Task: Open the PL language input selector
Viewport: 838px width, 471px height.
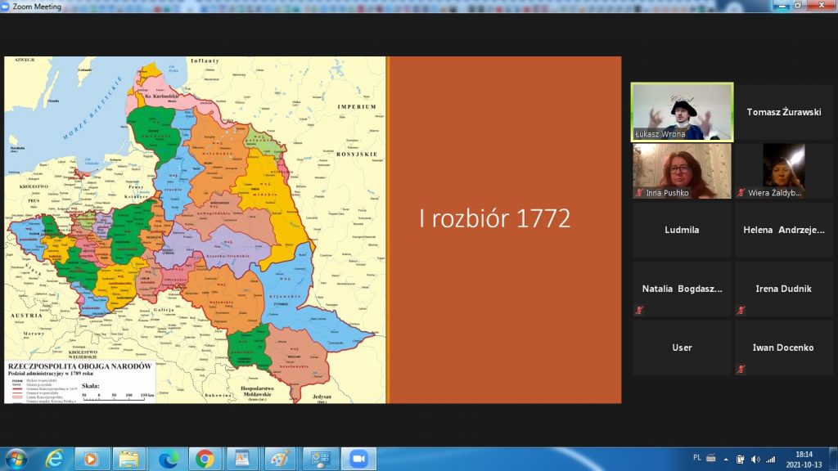Action: [697, 459]
